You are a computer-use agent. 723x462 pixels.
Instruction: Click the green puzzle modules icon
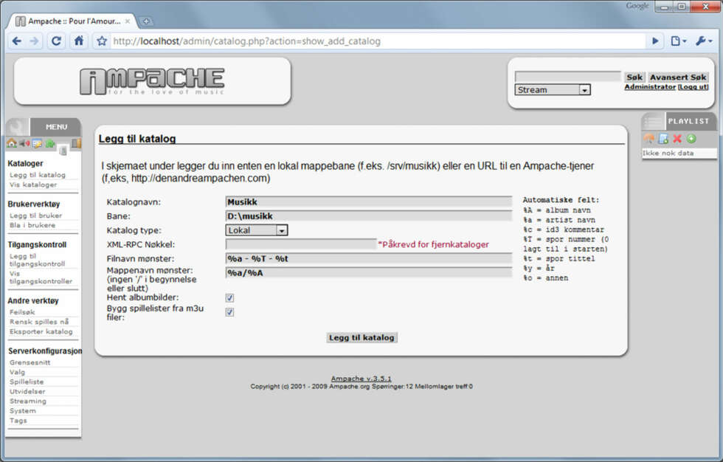[x=49, y=143]
